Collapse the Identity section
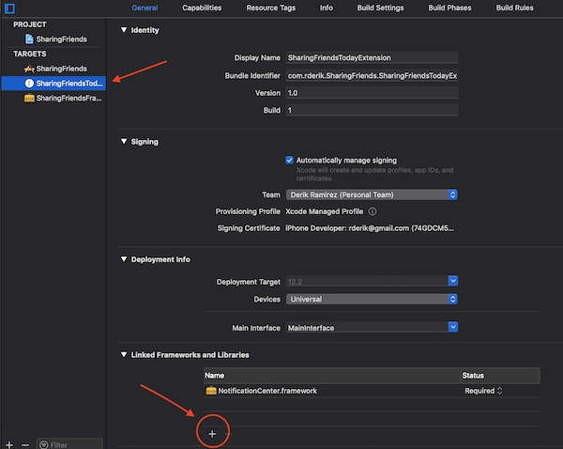 [x=124, y=30]
